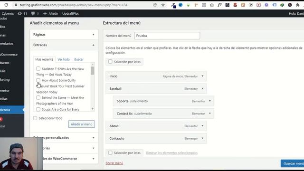The height and width of the screenshot is (171, 304).
Task: Open the Hola user account menu
Action: (x=296, y=13)
